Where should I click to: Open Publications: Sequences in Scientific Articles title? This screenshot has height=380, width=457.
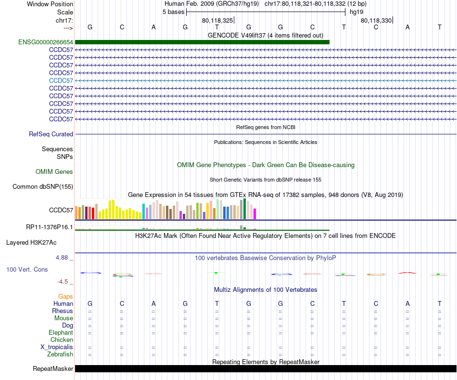pos(266,142)
